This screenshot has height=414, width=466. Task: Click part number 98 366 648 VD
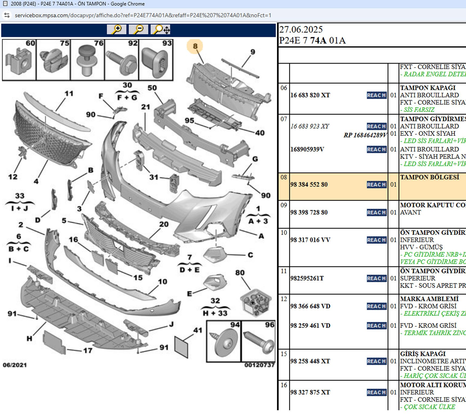(x=310, y=306)
